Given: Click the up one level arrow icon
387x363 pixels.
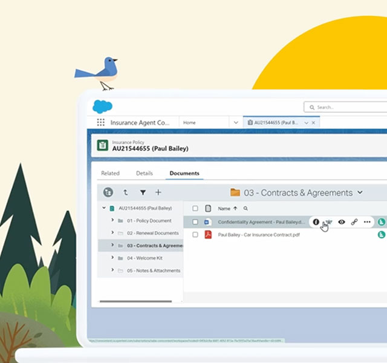Looking at the screenshot, I should (125, 192).
